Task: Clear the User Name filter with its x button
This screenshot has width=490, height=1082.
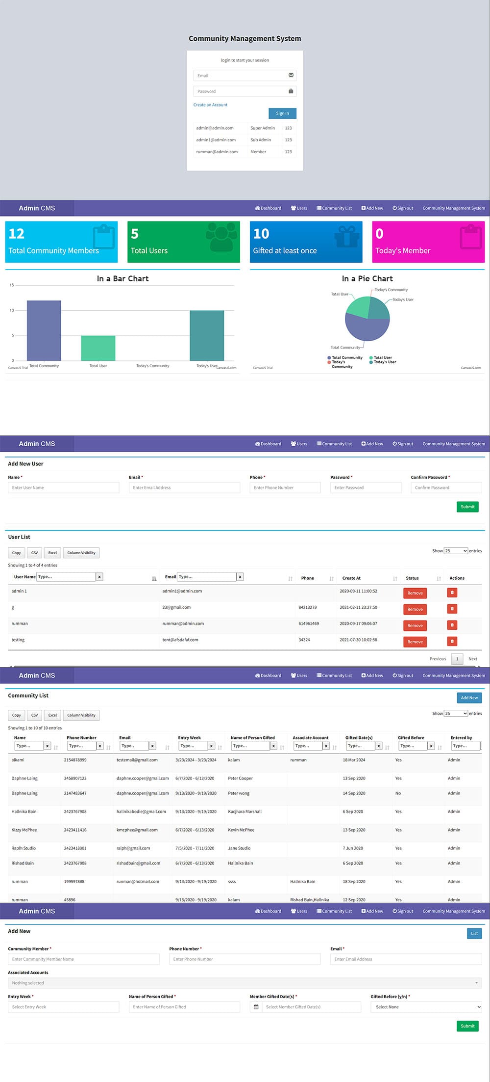Action: 99,577
